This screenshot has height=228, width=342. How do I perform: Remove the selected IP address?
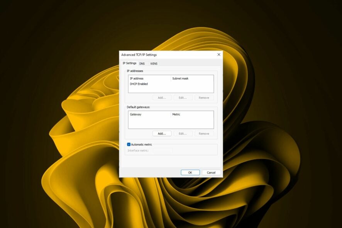(x=203, y=97)
